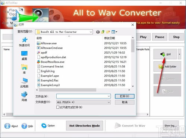Screen dimensions: 186x138
Task: Expand the Boxoft All to Wav Converter folder dropdown
Action: [91, 32]
